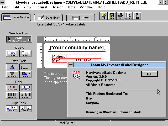Viewport: 168px width, 126px height.
Task: Open the About dialog system menu
Action: pos(71,65)
